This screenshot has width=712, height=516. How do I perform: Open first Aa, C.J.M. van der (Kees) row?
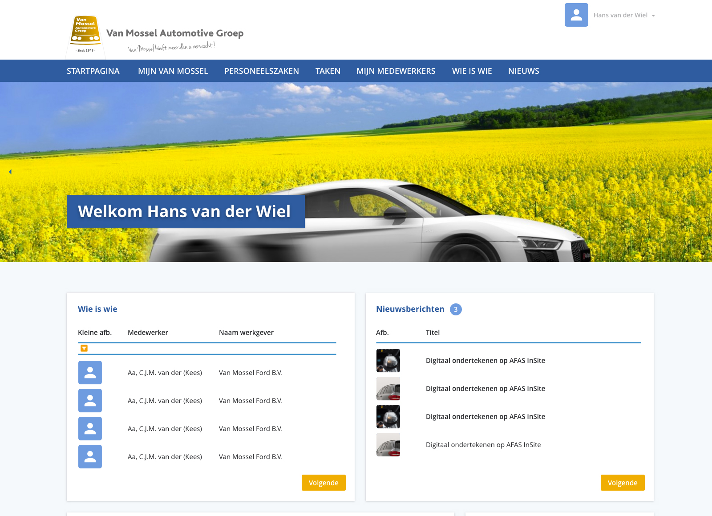[x=165, y=373]
